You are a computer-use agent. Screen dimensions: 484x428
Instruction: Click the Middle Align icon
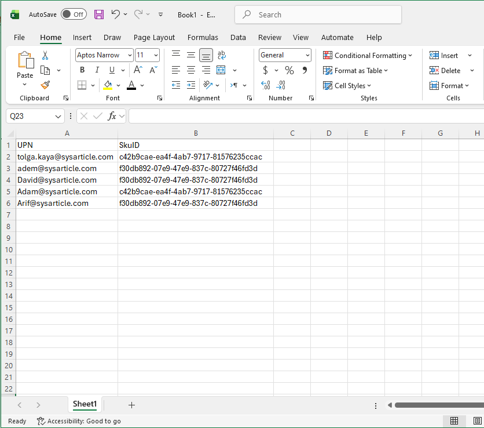tap(190, 55)
